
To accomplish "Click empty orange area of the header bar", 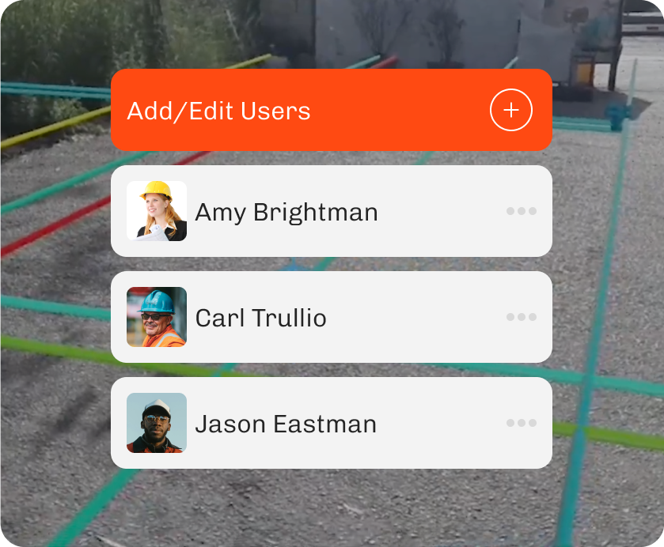I will 398,110.
